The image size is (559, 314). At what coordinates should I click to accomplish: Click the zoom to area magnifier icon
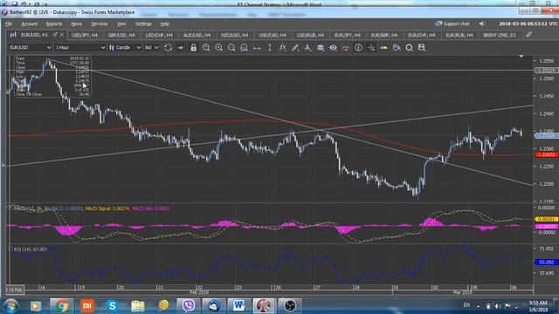coord(244,48)
